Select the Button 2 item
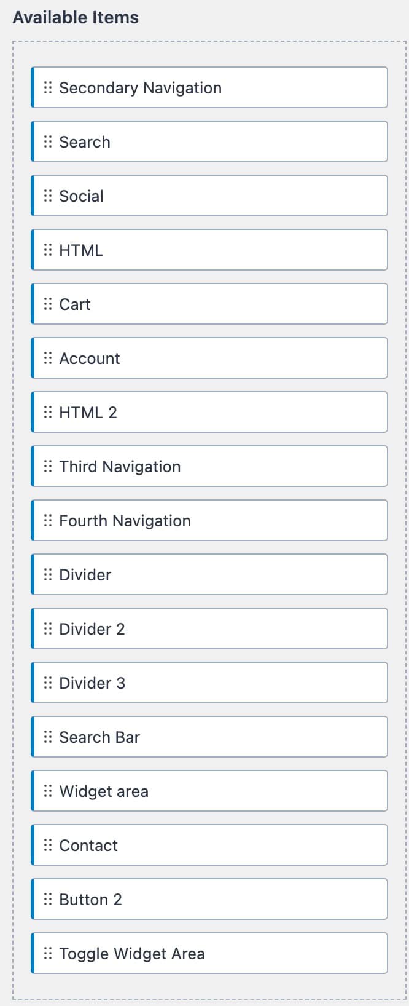 (209, 899)
